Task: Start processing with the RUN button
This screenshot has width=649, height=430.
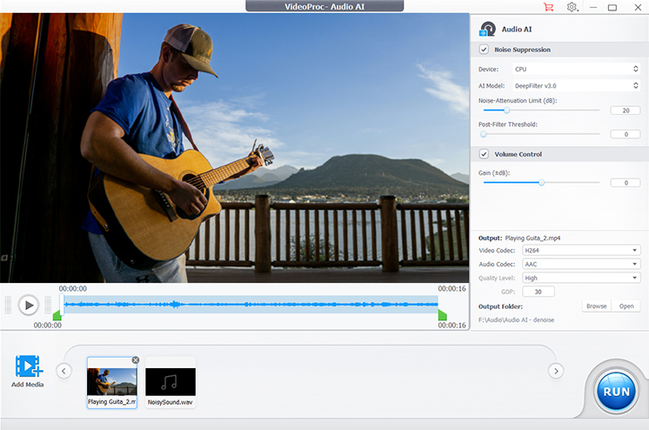Action: [616, 391]
